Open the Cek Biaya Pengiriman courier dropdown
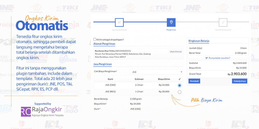The width and height of the screenshot is (259, 129). click(x=156, y=72)
